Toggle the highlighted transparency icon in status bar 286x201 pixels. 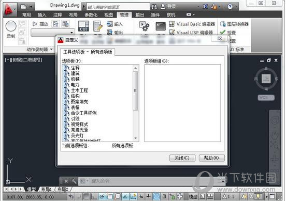[156, 197]
